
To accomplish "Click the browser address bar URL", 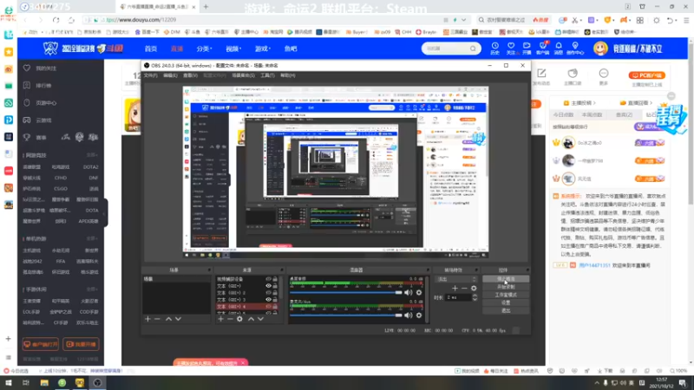I will pyautogui.click(x=141, y=20).
